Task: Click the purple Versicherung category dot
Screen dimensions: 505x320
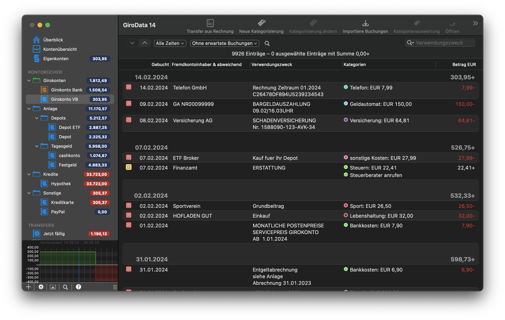Action: [x=346, y=120]
